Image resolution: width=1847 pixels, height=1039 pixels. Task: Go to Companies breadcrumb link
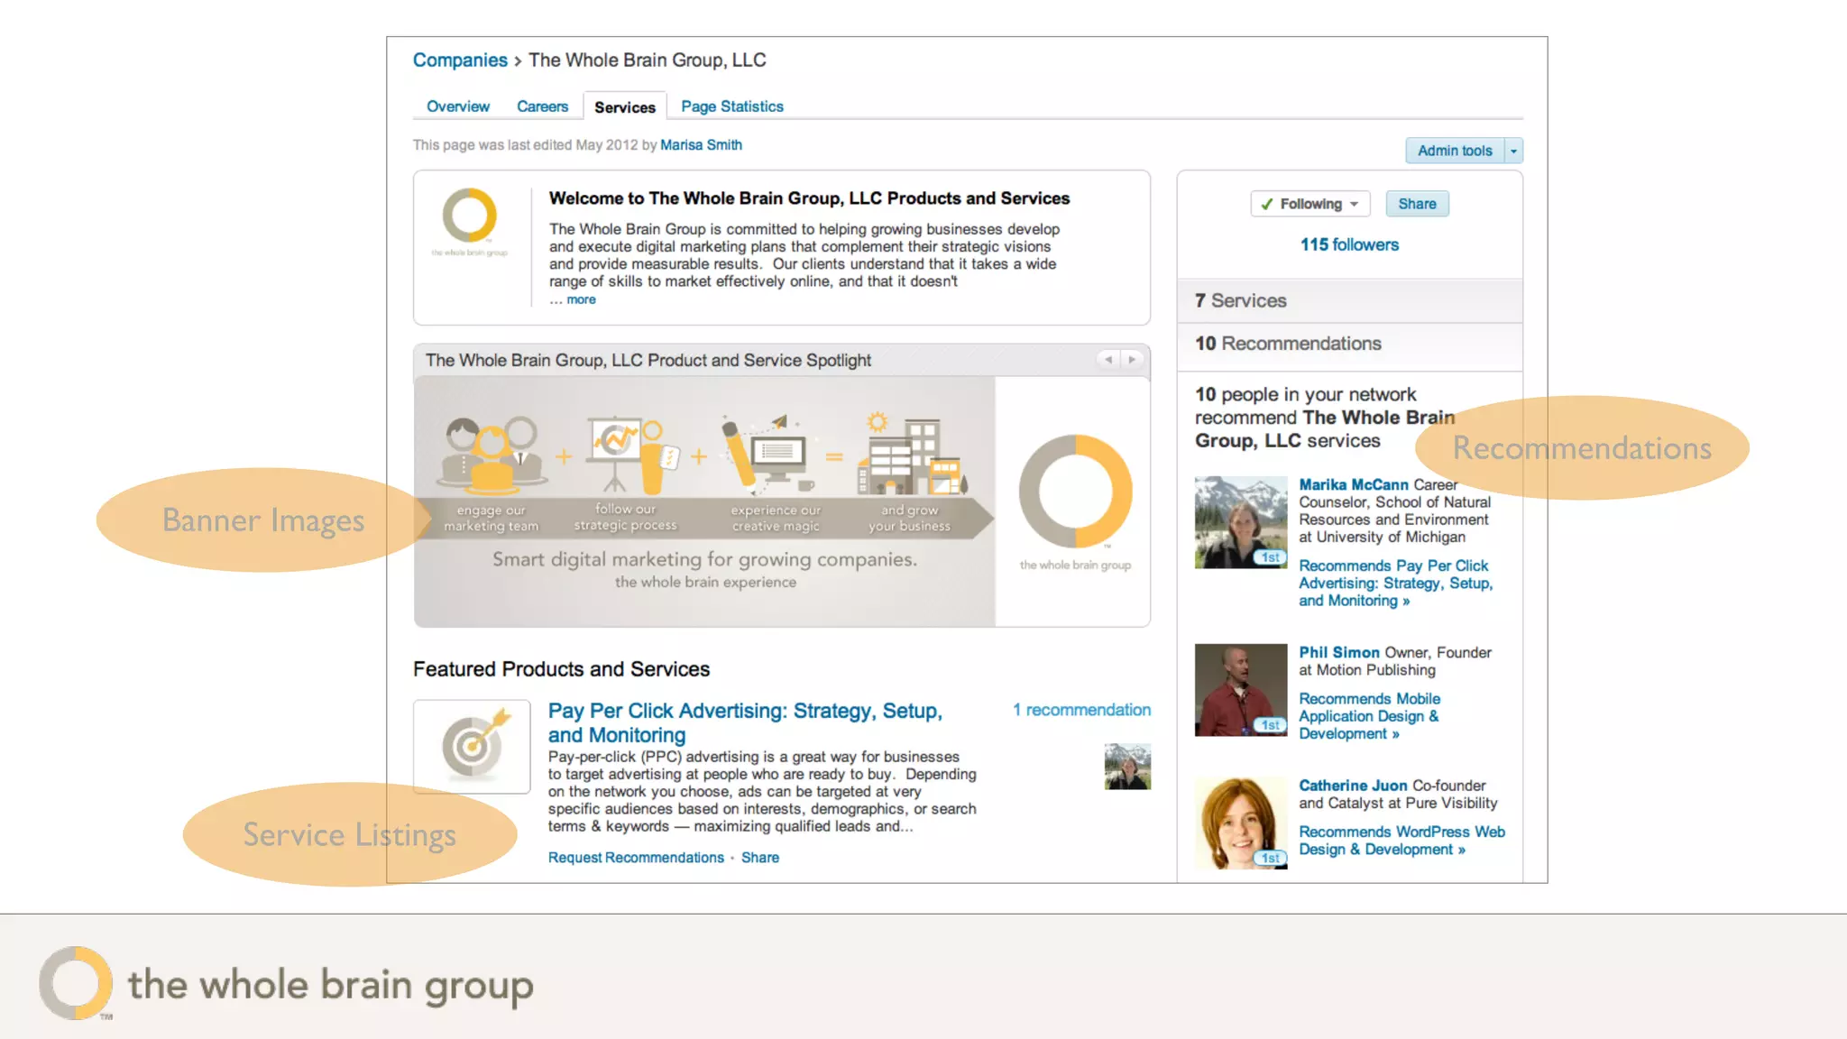460,60
